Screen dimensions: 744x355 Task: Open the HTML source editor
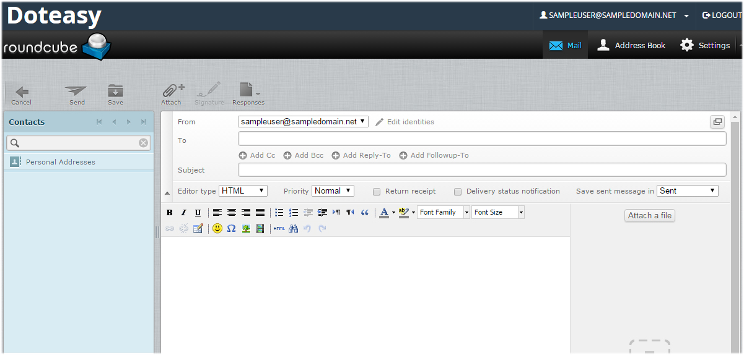279,229
